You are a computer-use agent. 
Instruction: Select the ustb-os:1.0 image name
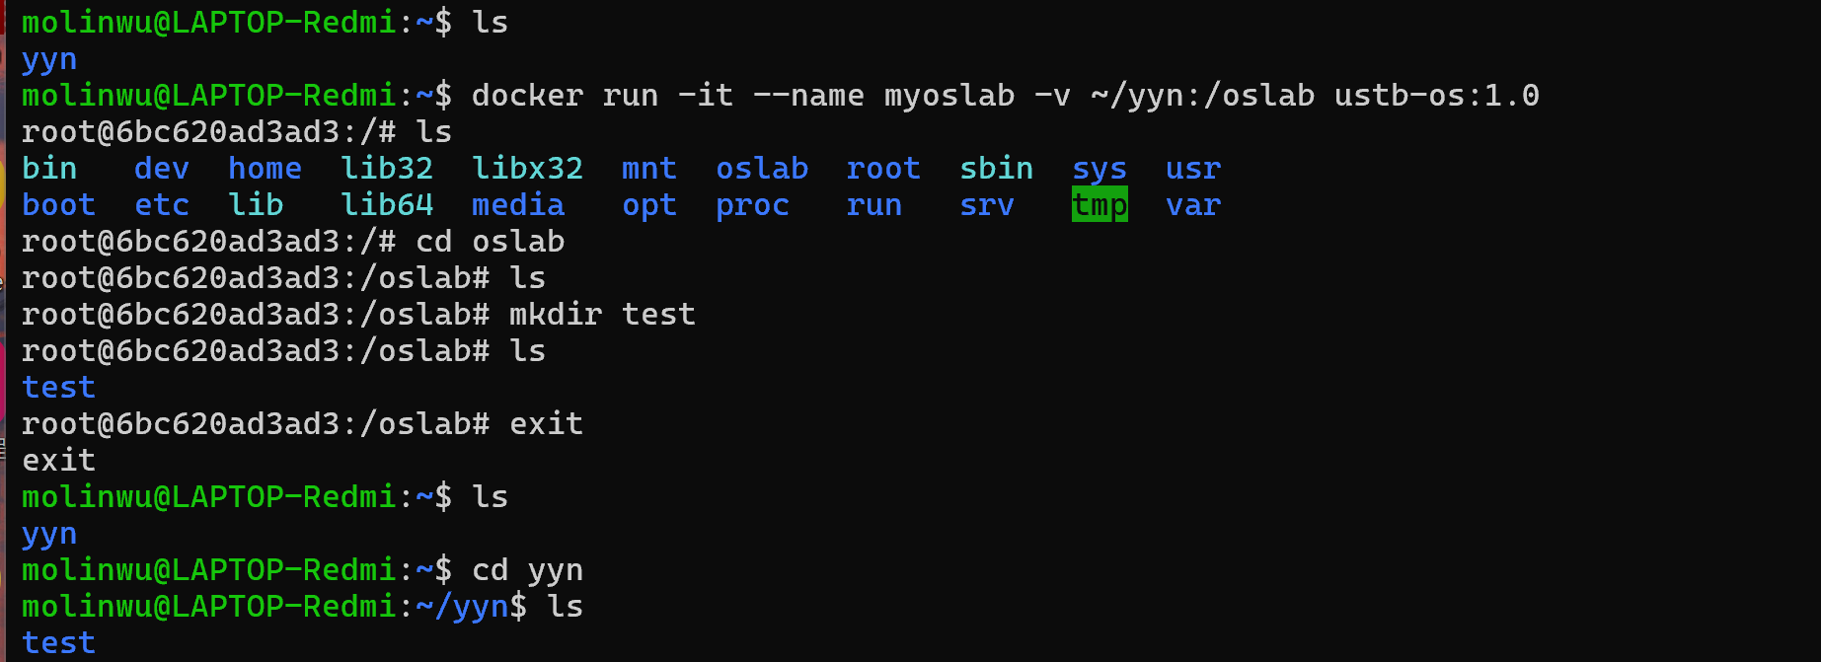pyautogui.click(x=1436, y=96)
